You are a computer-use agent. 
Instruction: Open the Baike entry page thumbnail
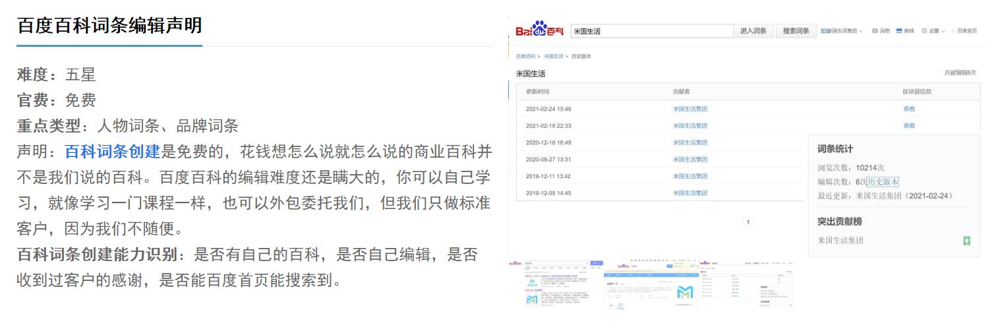(x=651, y=284)
